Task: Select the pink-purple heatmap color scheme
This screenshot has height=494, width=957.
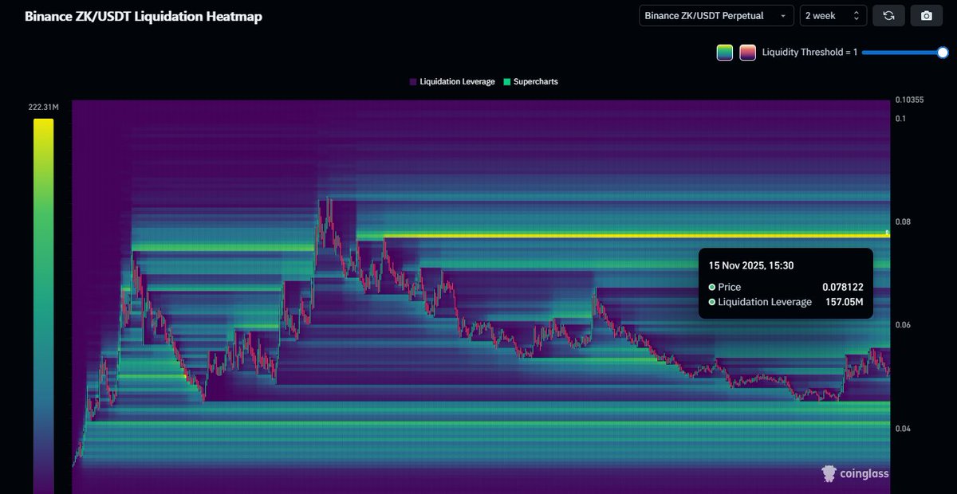Action: [747, 53]
